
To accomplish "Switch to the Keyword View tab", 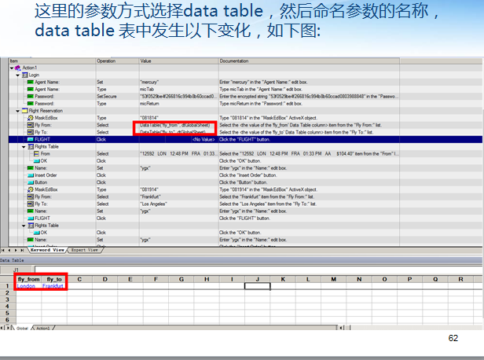I will [x=47, y=250].
